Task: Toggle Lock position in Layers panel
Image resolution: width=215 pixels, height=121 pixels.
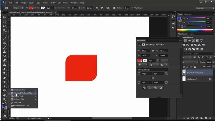Action: click(191, 67)
